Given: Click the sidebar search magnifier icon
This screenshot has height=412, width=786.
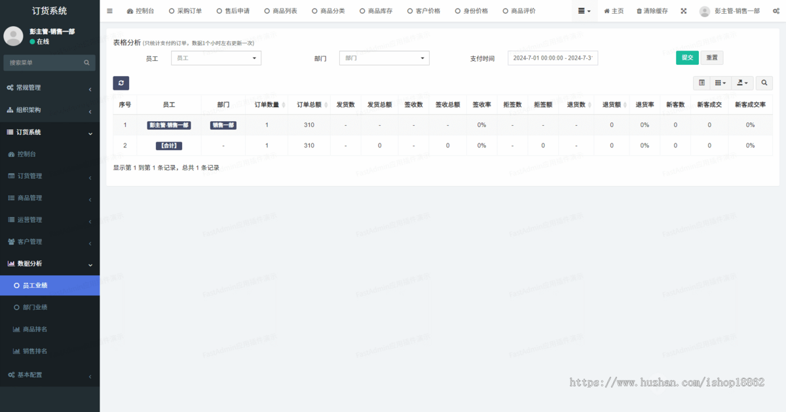Looking at the screenshot, I should [86, 62].
